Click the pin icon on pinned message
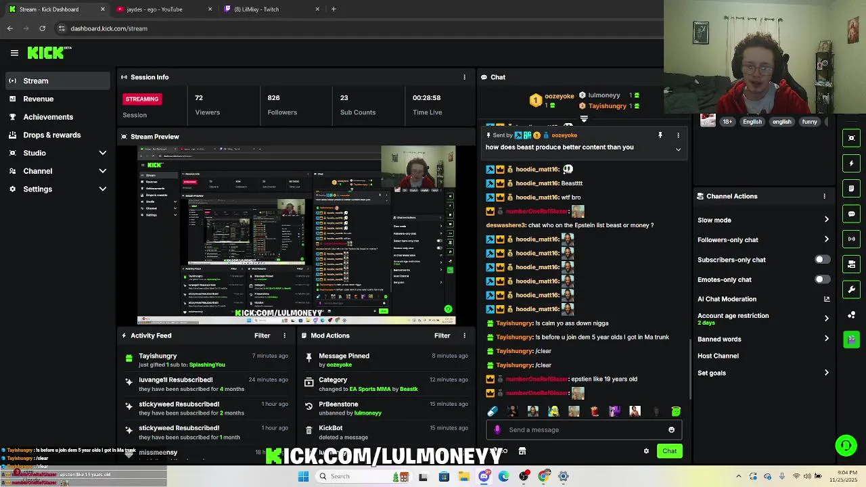866x487 pixels. (x=660, y=135)
